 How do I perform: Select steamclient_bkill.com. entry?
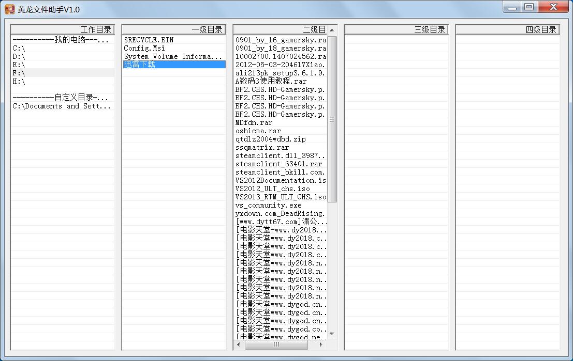pos(280,172)
